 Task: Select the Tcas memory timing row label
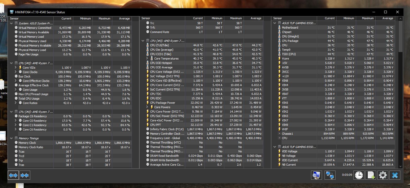point(21,152)
